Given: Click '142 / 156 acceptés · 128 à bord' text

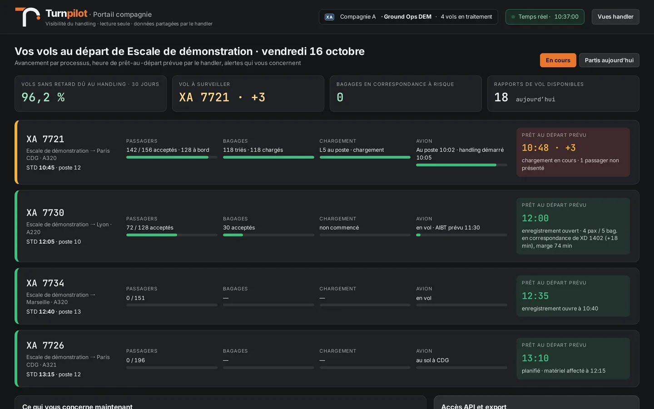Looking at the screenshot, I should pos(168,150).
